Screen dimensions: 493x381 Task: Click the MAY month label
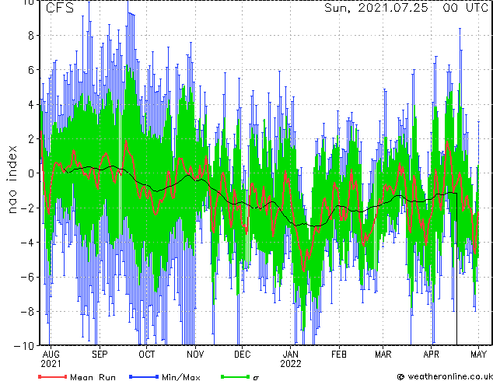pos(478,355)
